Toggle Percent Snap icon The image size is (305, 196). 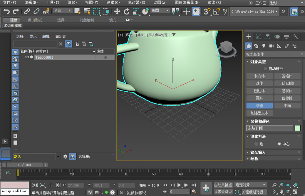click(225, 11)
